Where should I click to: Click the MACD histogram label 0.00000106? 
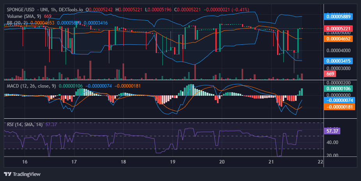point(338,89)
